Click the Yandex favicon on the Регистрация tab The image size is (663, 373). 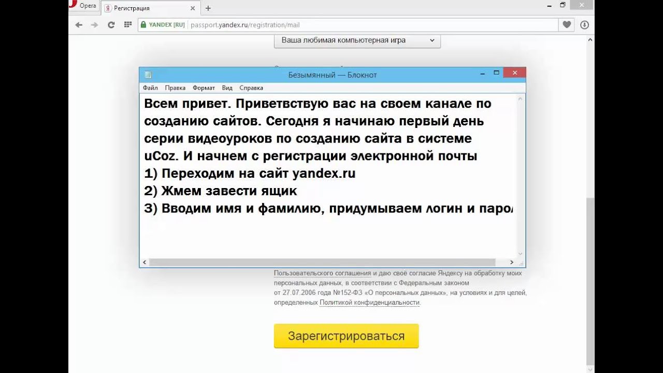tap(108, 8)
